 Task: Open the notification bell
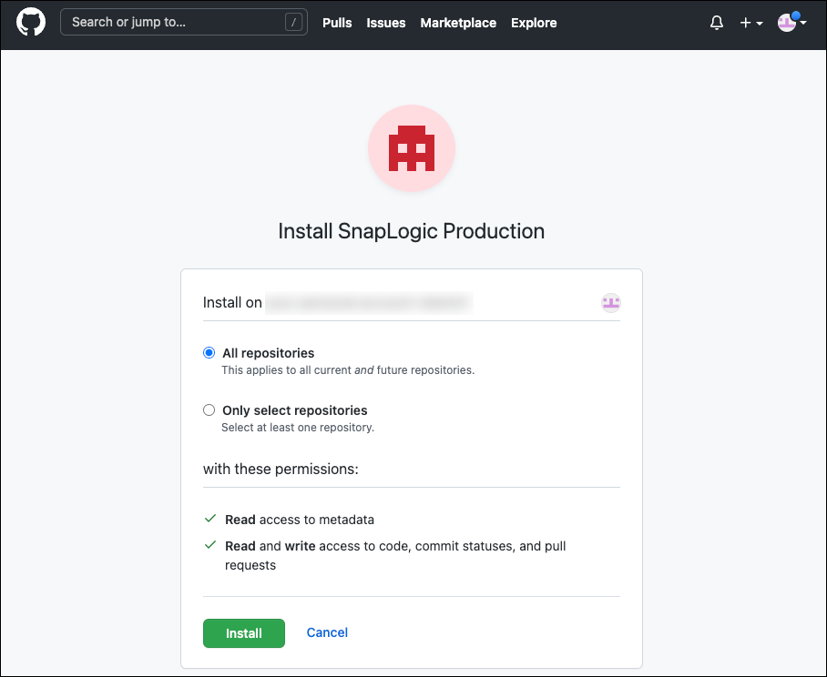[717, 22]
